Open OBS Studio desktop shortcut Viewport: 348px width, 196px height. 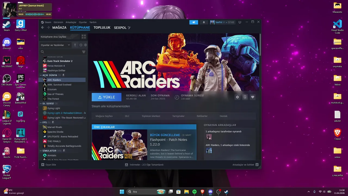7,80
